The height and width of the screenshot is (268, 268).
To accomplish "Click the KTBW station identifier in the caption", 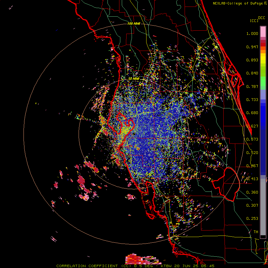I will (166, 266).
